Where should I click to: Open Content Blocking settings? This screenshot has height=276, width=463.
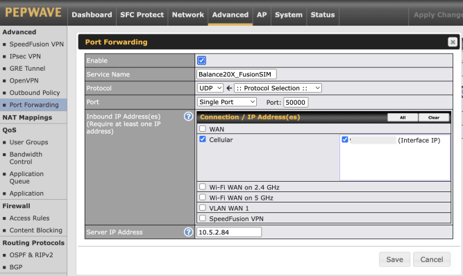click(x=35, y=230)
